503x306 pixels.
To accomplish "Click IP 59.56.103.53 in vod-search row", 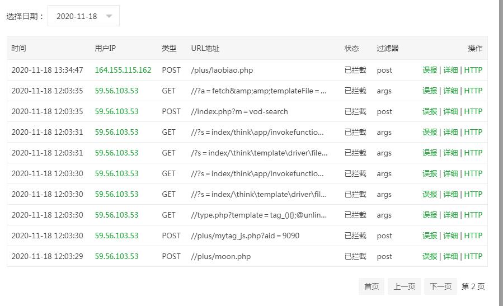I will click(116, 111).
